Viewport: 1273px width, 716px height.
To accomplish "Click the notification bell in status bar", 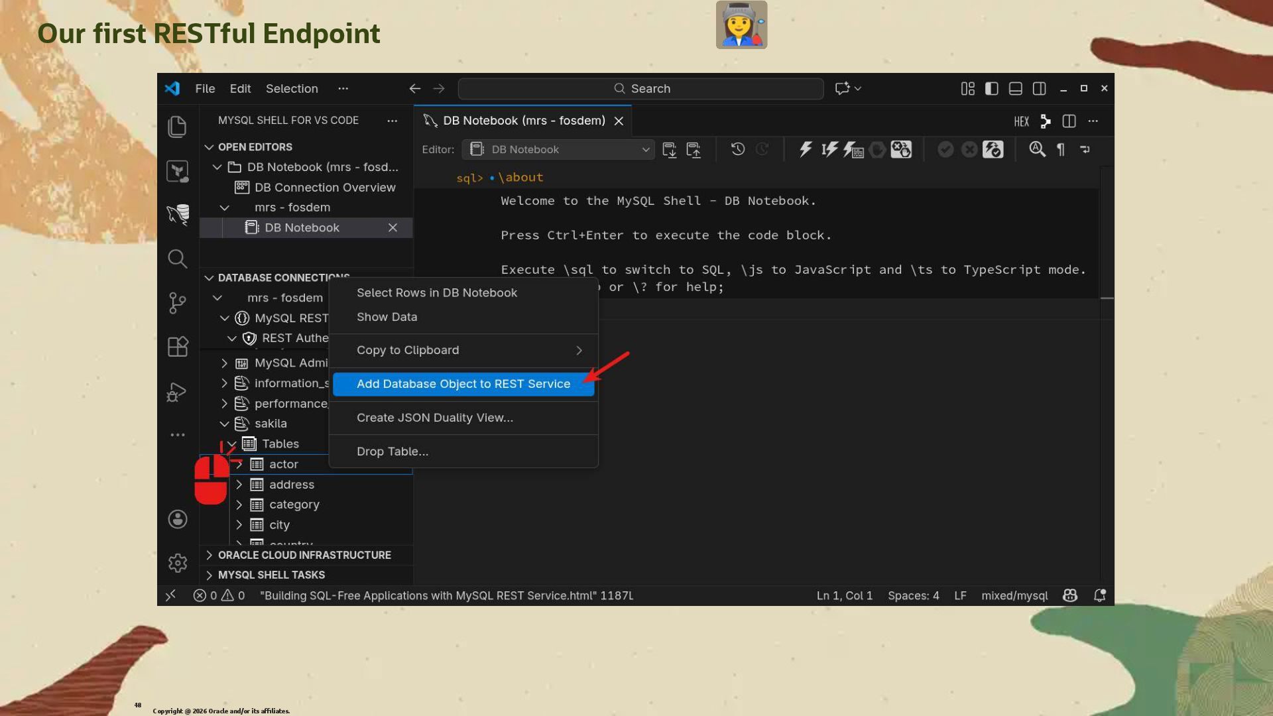I will click(1099, 595).
